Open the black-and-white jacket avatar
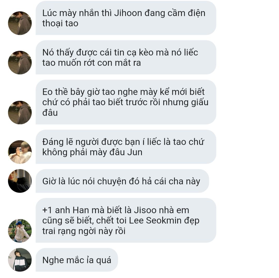This screenshot has width=279, height=278. tap(20, 260)
